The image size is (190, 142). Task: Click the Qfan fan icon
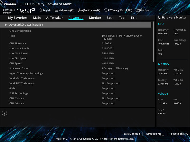coord(80,10)
